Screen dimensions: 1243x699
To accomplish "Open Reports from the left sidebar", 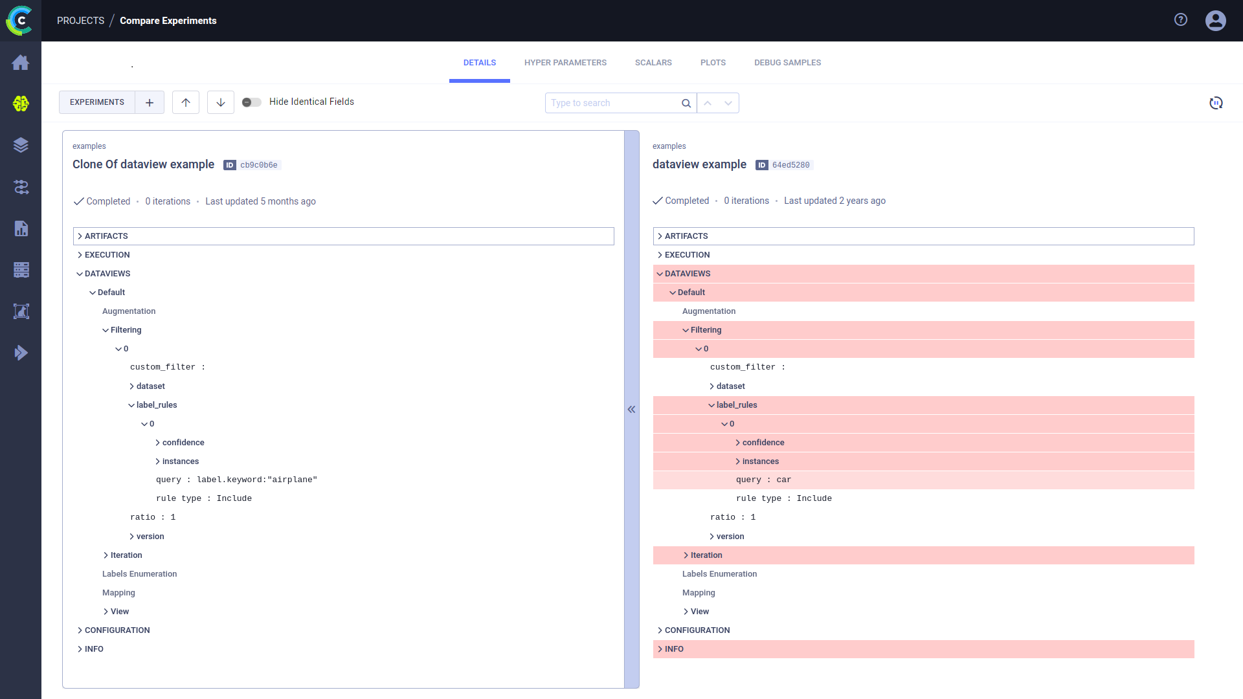I will (21, 228).
